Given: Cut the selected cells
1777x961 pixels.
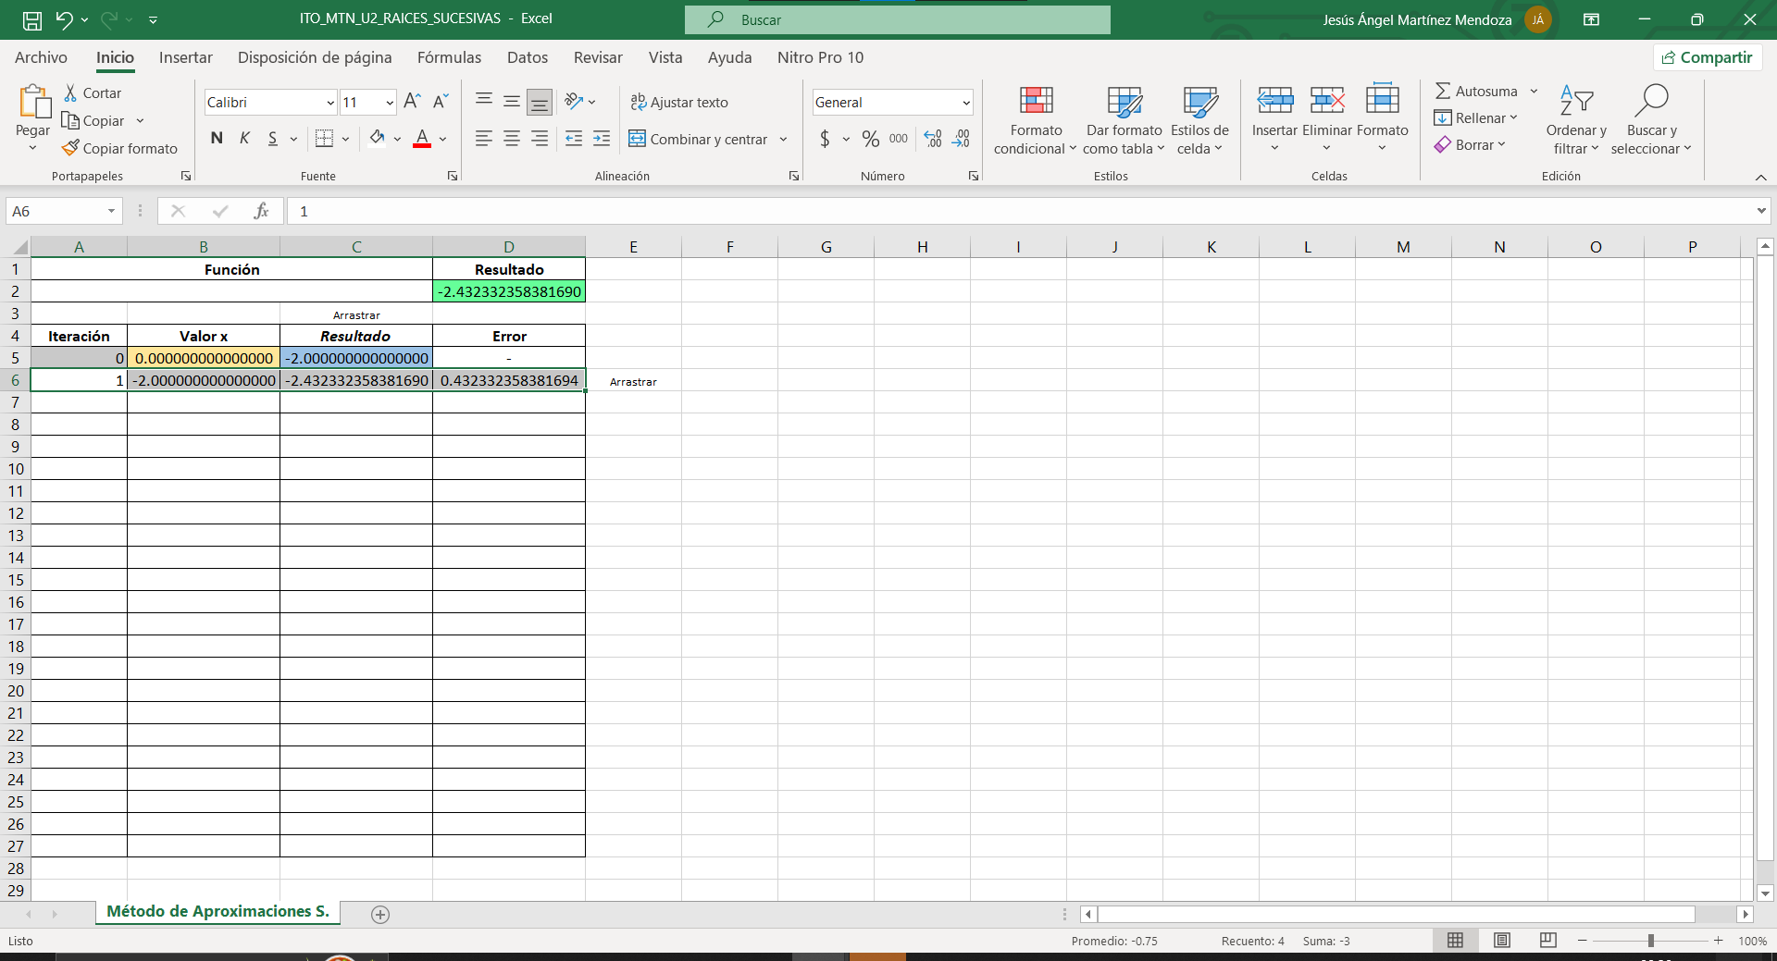Looking at the screenshot, I should click(x=93, y=93).
